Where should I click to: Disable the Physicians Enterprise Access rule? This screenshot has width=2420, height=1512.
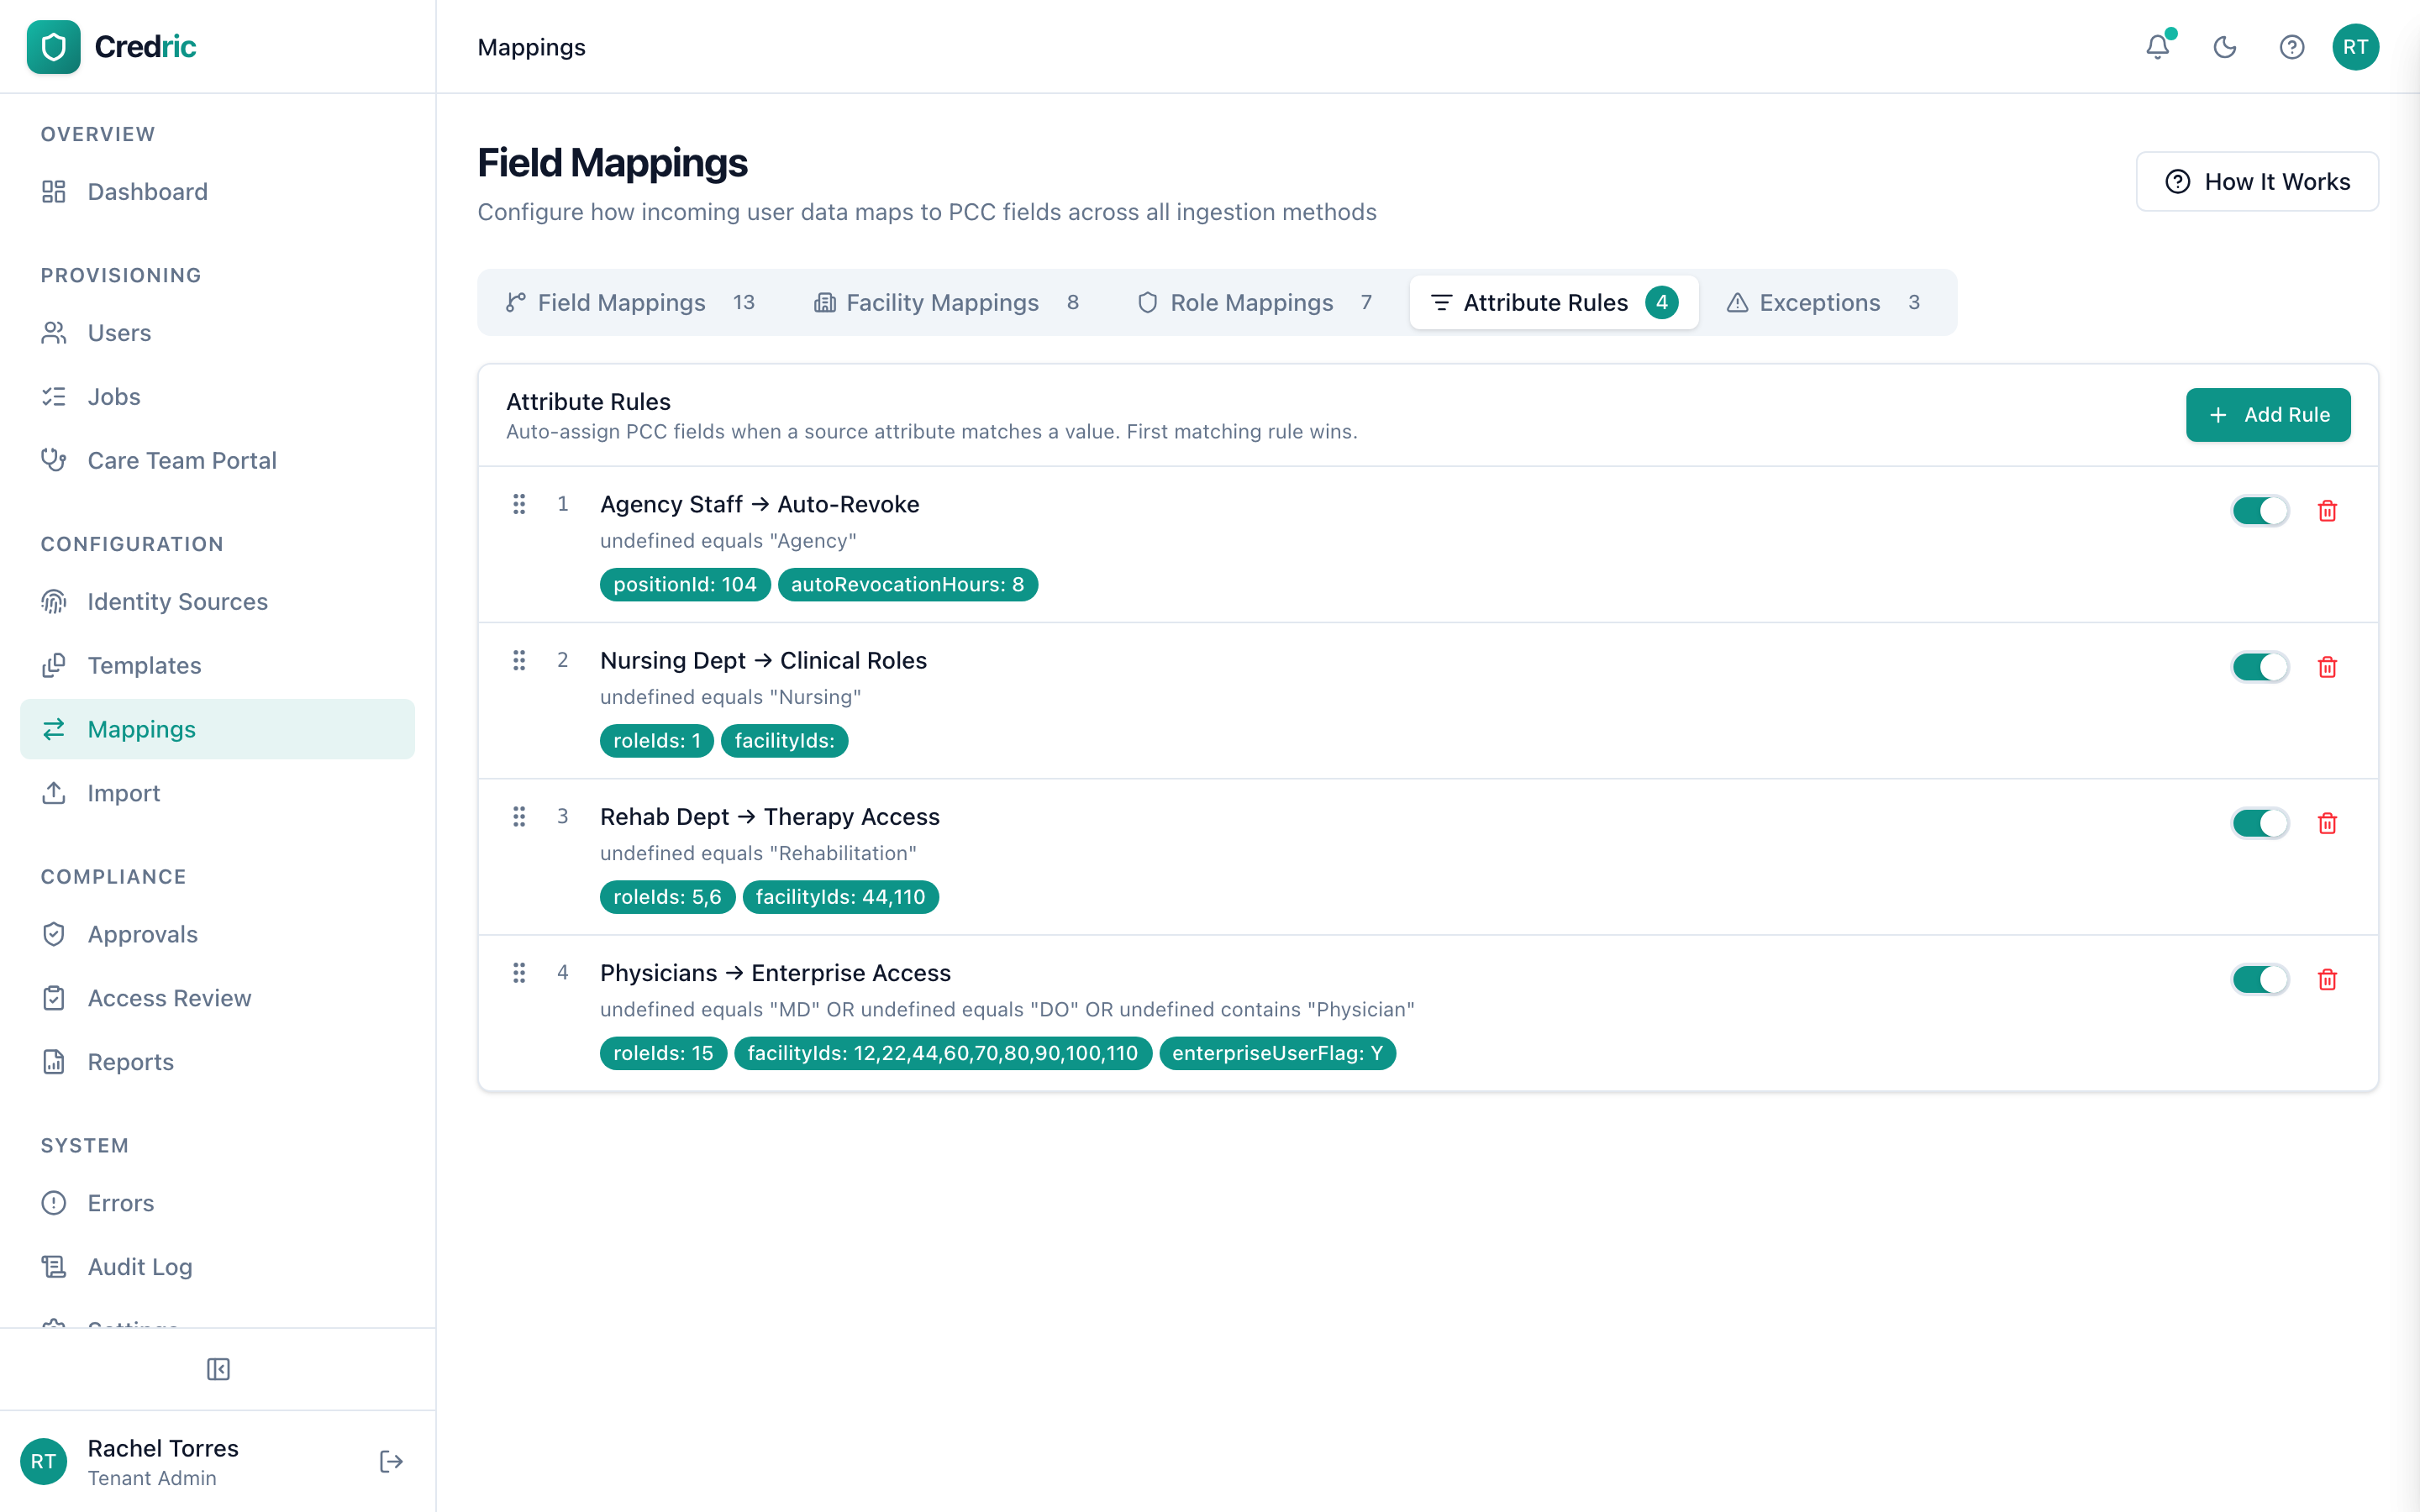2259,979
